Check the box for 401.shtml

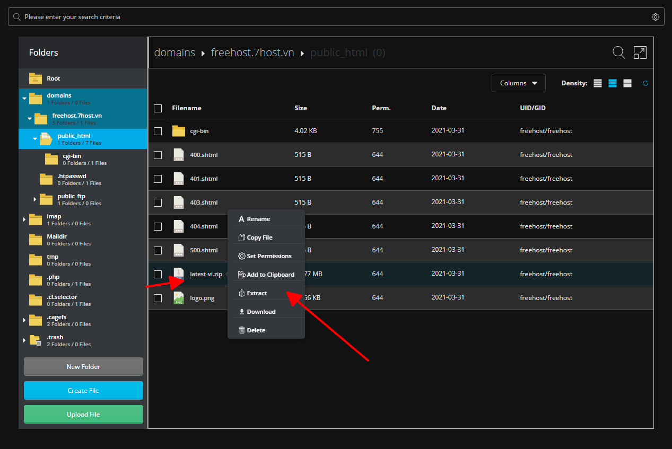click(x=158, y=179)
